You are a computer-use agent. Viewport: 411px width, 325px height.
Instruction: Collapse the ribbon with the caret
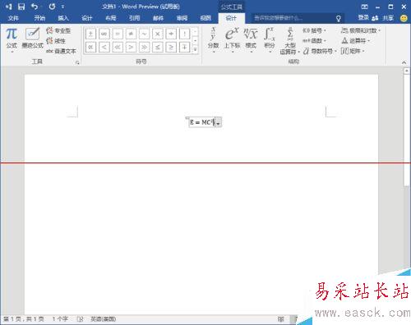pyautogui.click(x=404, y=62)
